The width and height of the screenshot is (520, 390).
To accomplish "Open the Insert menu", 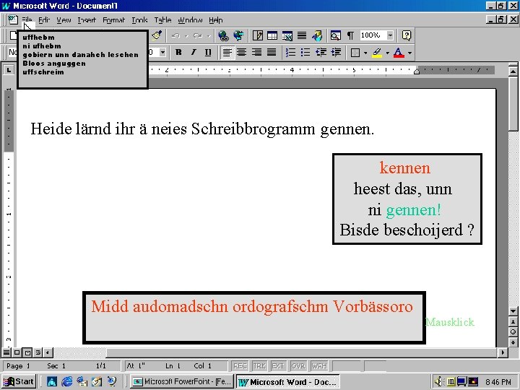I will [x=87, y=20].
